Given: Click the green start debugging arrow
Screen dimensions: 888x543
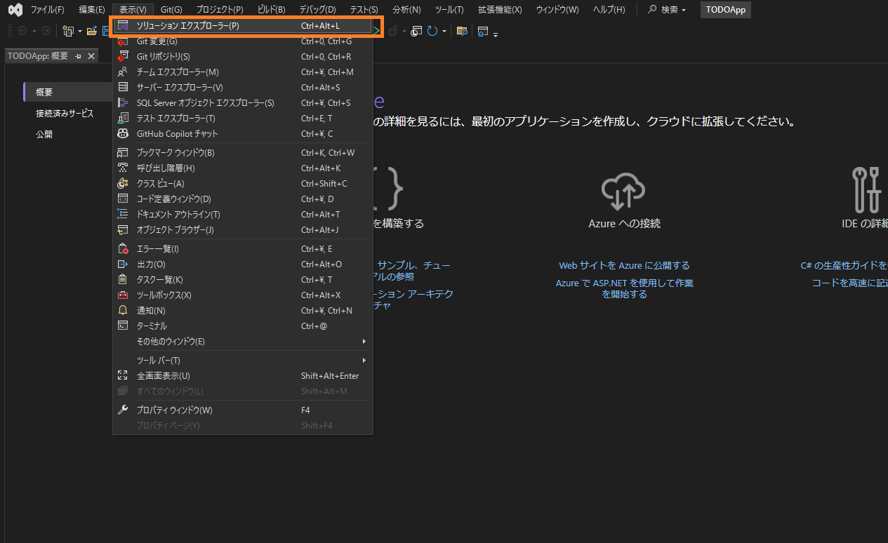Looking at the screenshot, I should coord(377,31).
